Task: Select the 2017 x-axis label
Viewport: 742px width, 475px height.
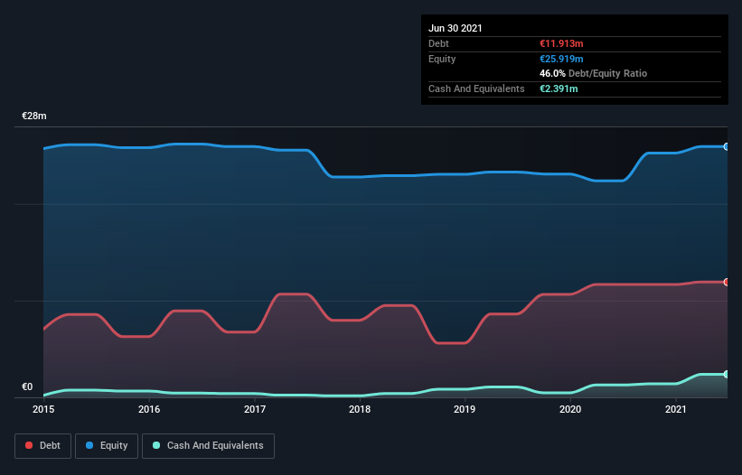Action: [x=255, y=409]
